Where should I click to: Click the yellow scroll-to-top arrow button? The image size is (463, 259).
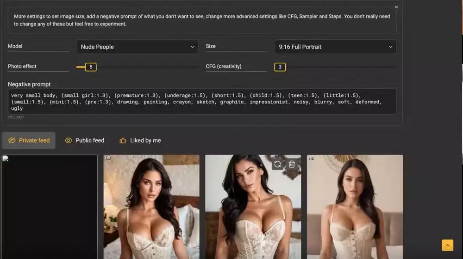tap(447, 245)
